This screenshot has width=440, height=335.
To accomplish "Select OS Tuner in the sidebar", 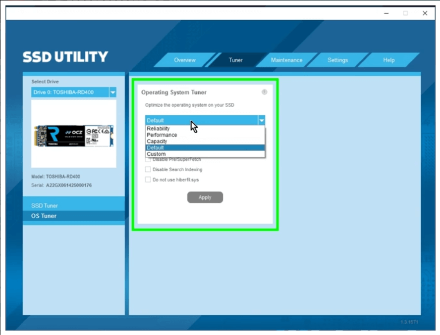I will (x=74, y=216).
